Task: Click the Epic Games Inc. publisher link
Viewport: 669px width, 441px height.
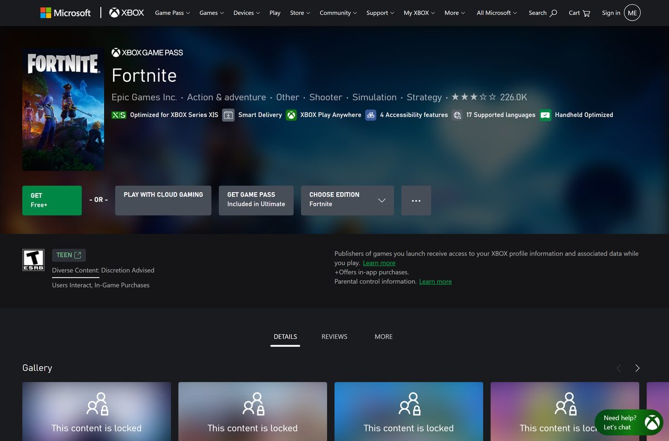Action: (144, 97)
